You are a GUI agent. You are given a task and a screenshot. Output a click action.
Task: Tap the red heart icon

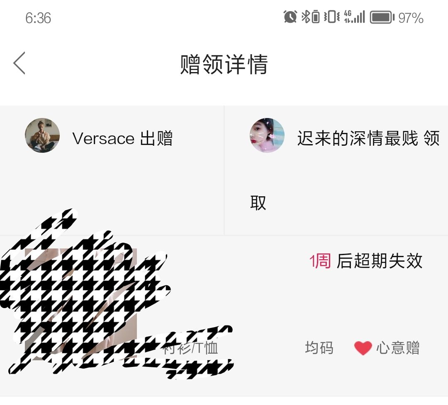(x=363, y=348)
